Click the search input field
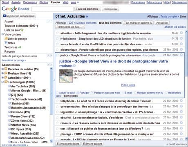 53,9
